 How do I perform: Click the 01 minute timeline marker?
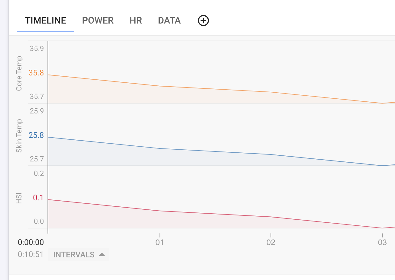coord(160,242)
